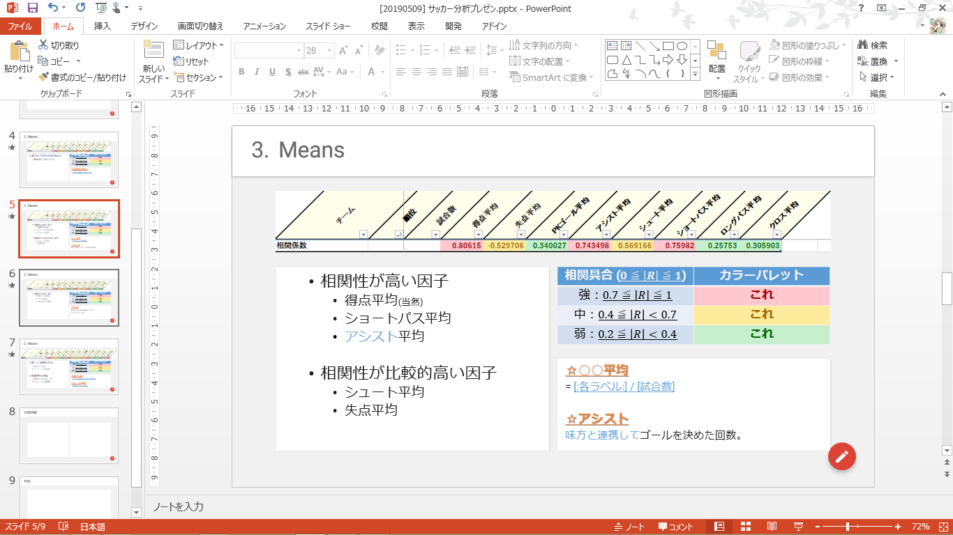The image size is (953, 535).
Task: Open the Insert (挿入) ribbon tab
Action: tap(103, 26)
